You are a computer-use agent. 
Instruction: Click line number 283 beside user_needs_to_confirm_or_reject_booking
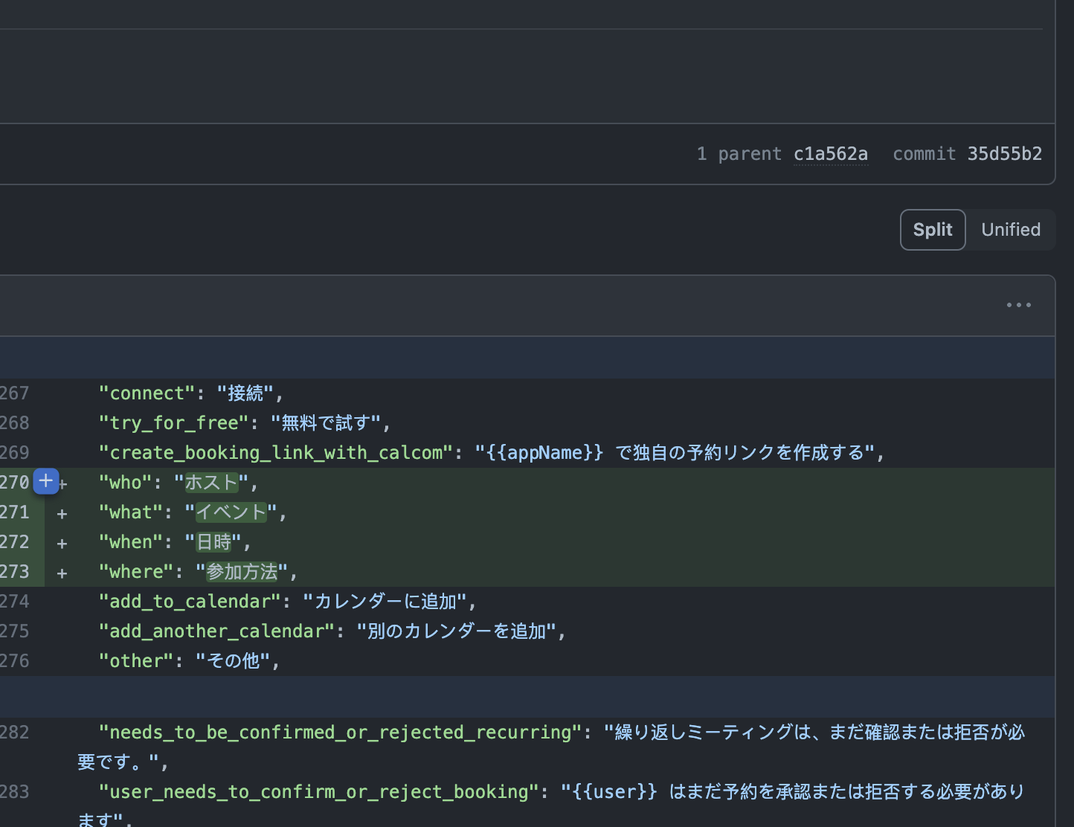15,791
